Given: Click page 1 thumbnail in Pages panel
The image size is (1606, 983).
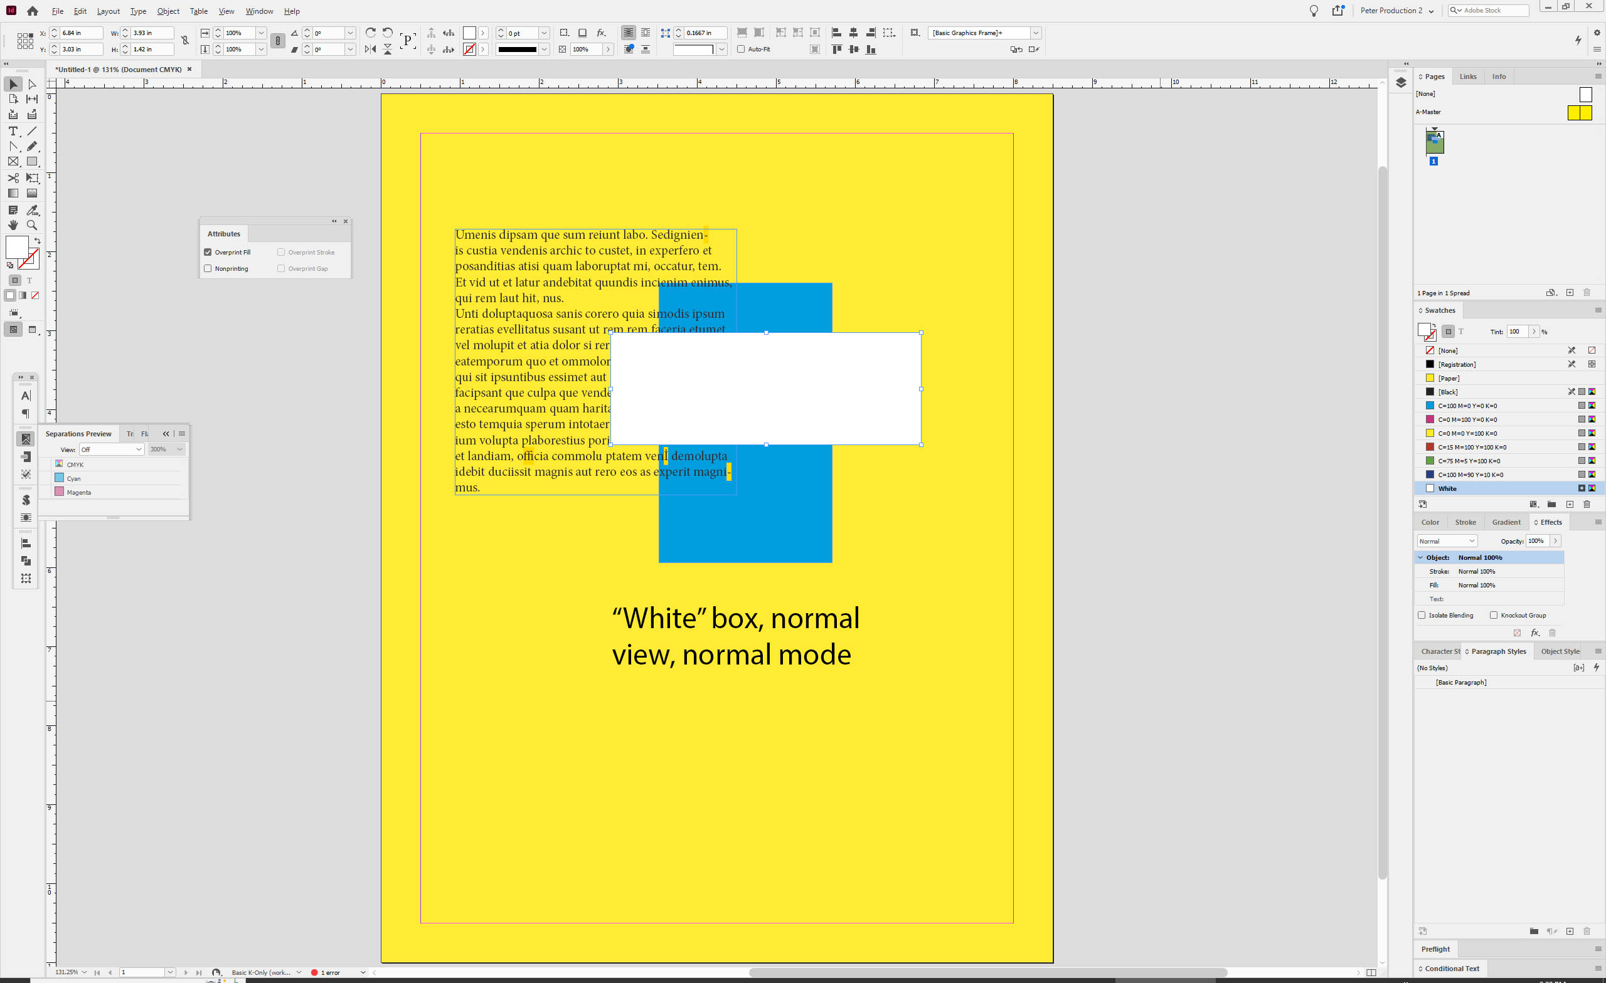Looking at the screenshot, I should [1435, 142].
